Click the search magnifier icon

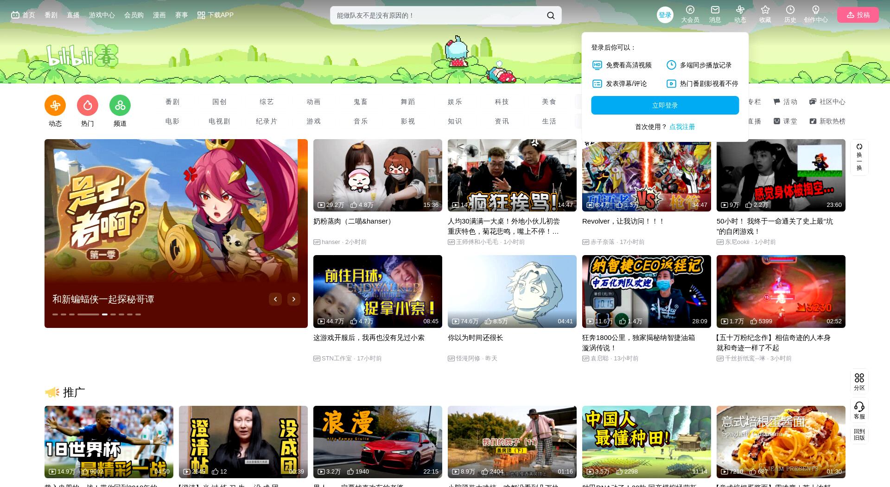click(551, 15)
